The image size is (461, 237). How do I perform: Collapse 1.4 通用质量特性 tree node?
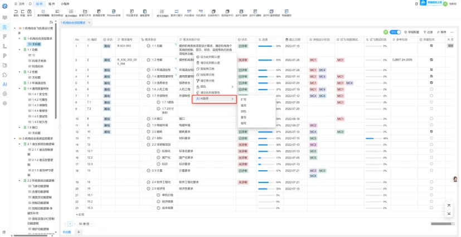click(x=20, y=88)
